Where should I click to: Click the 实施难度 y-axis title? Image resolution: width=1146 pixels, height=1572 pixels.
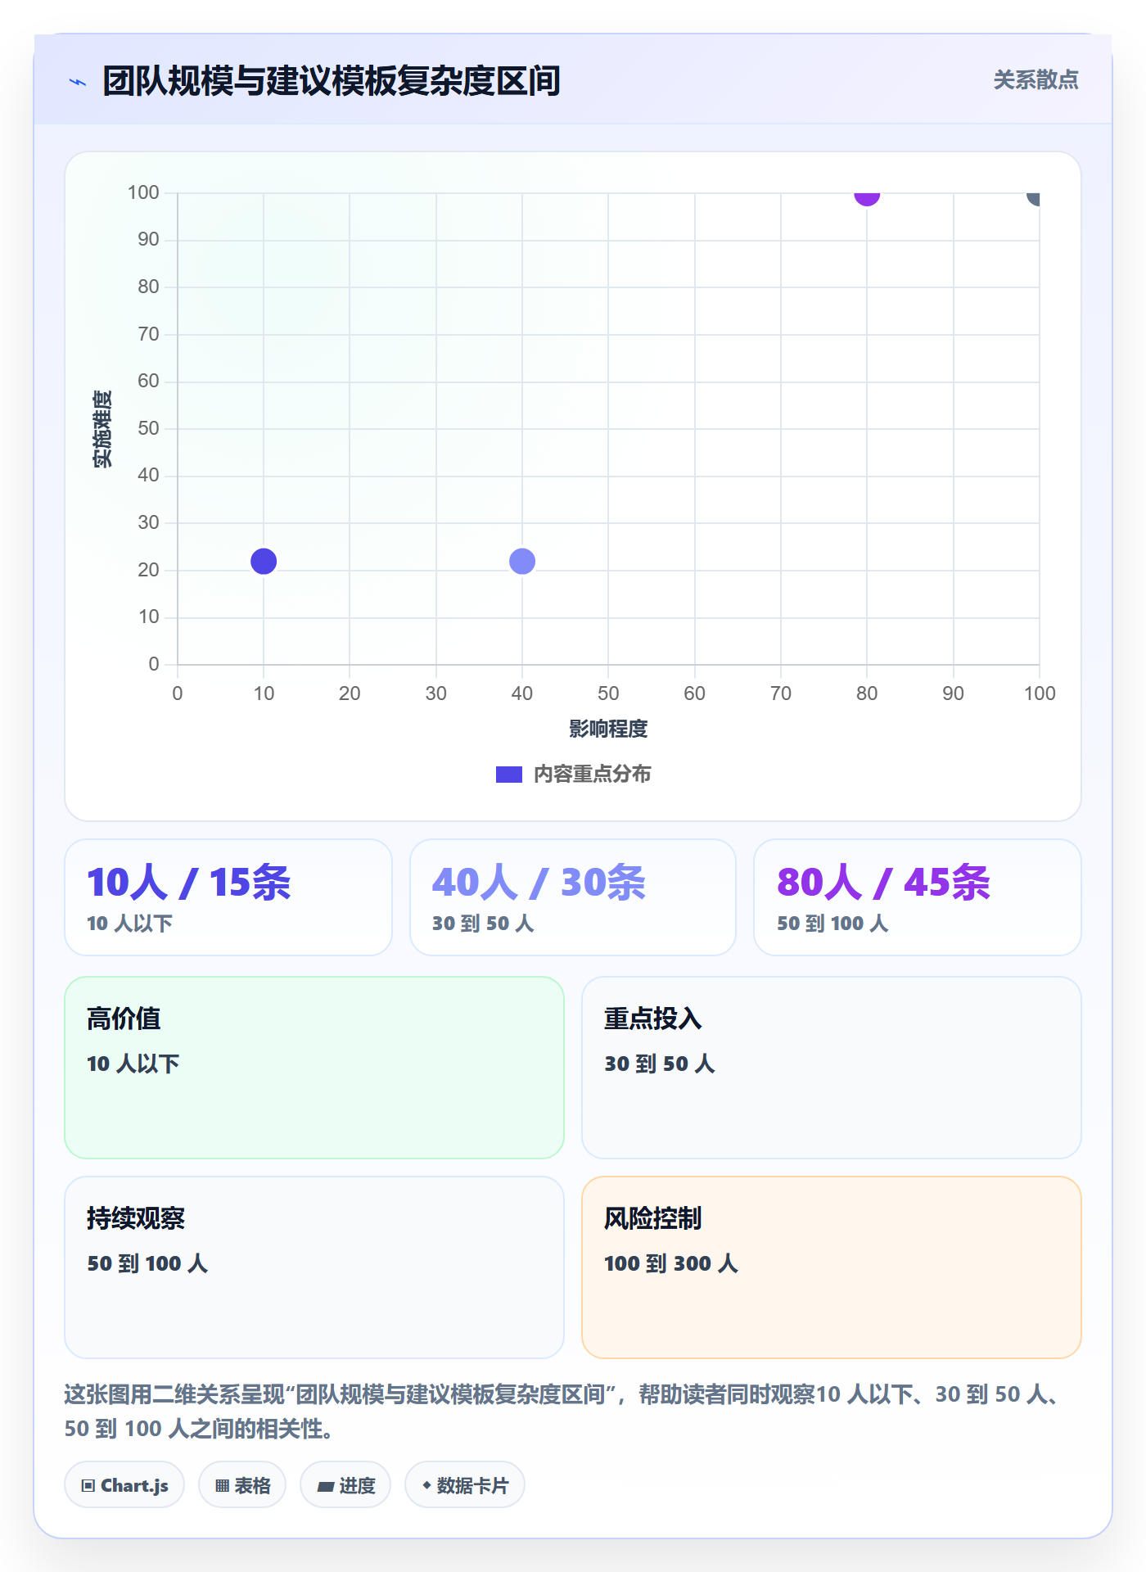pyautogui.click(x=102, y=429)
